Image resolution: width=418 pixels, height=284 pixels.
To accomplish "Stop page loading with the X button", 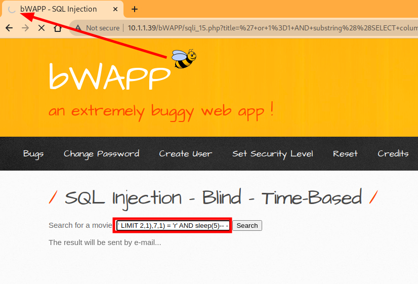I will tap(41, 28).
